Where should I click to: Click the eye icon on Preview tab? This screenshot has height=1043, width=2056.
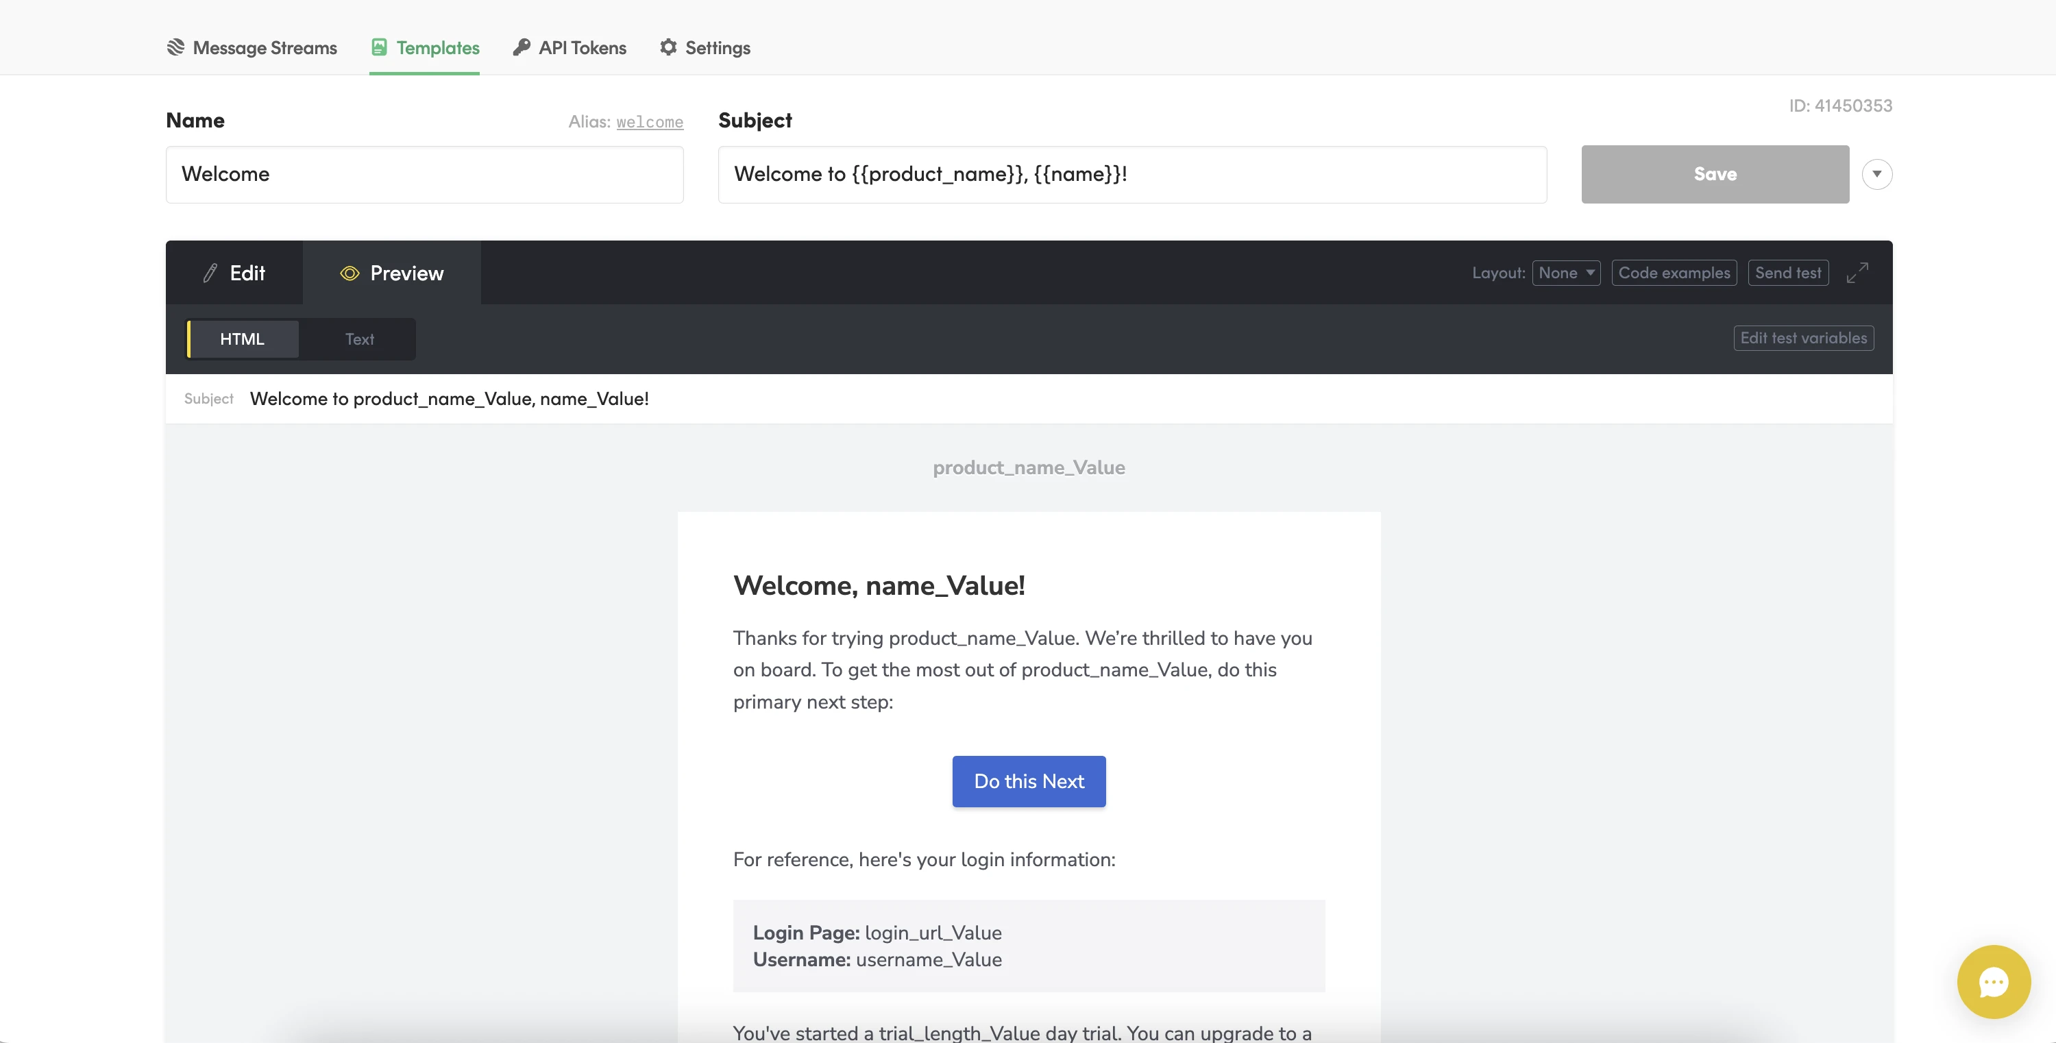(x=350, y=273)
